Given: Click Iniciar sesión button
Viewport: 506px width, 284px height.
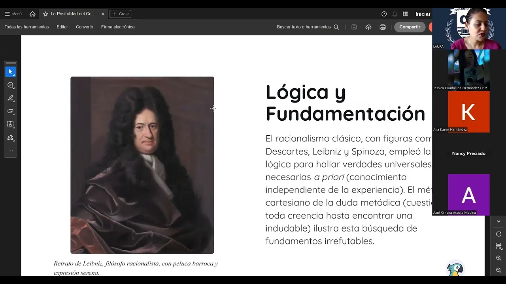Looking at the screenshot, I should tap(423, 14).
